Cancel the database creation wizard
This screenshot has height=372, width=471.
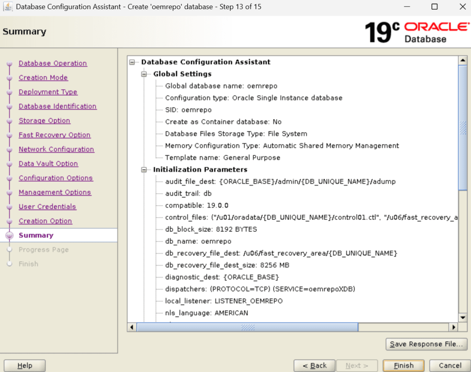[450, 366]
